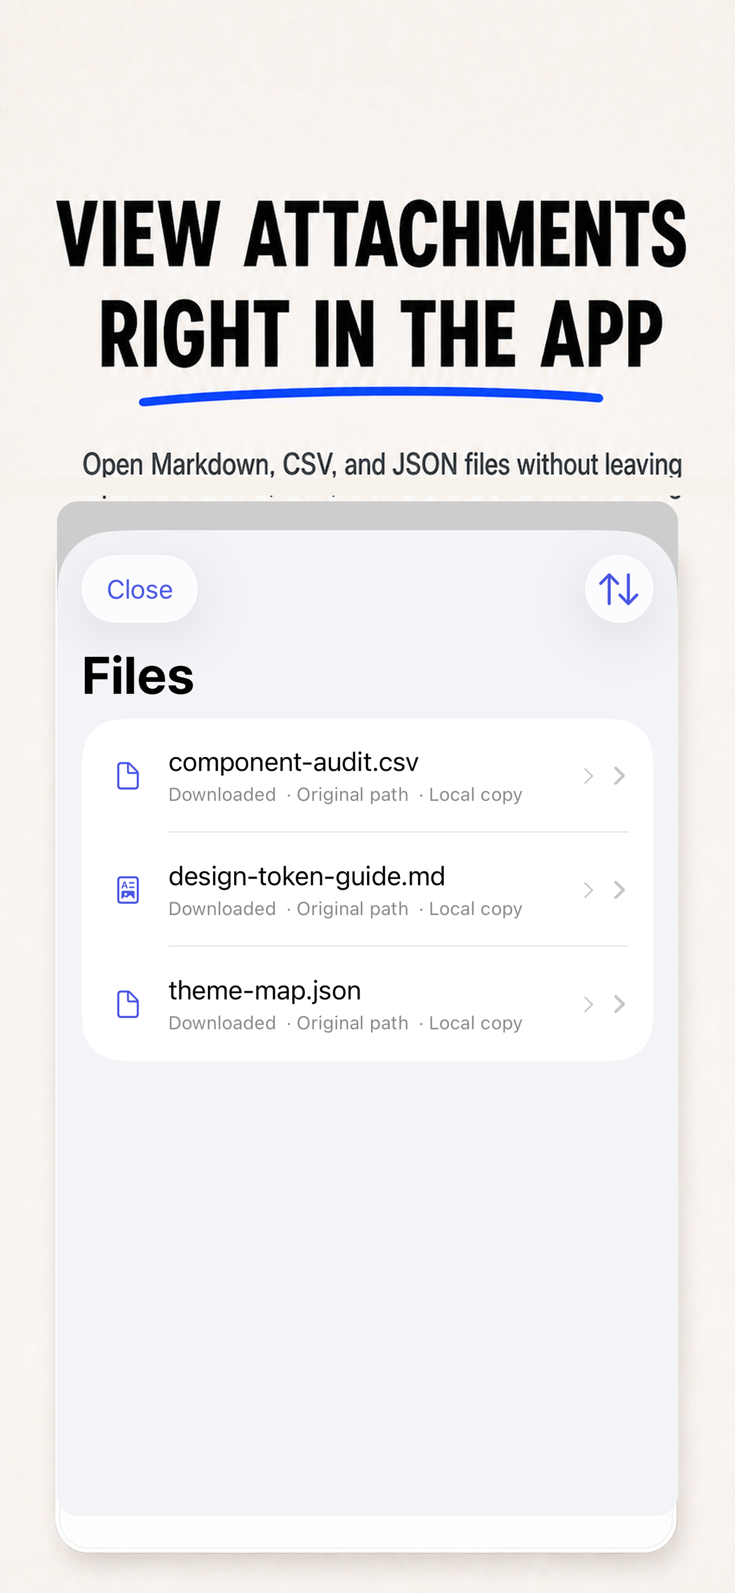The height and width of the screenshot is (1593, 735).
Task: Tap the Close button
Action: point(139,589)
